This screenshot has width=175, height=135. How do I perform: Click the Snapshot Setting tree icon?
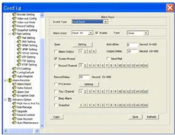14,30
